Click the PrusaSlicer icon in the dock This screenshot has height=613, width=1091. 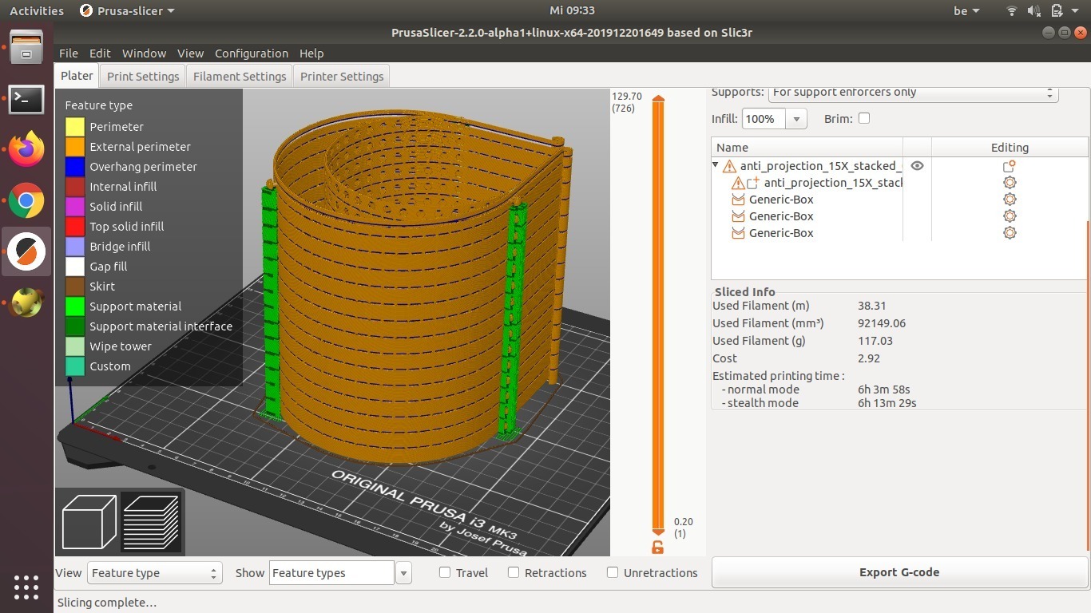click(x=26, y=251)
